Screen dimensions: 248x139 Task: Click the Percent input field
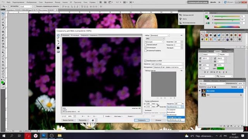pyautogui.click(x=178, y=104)
